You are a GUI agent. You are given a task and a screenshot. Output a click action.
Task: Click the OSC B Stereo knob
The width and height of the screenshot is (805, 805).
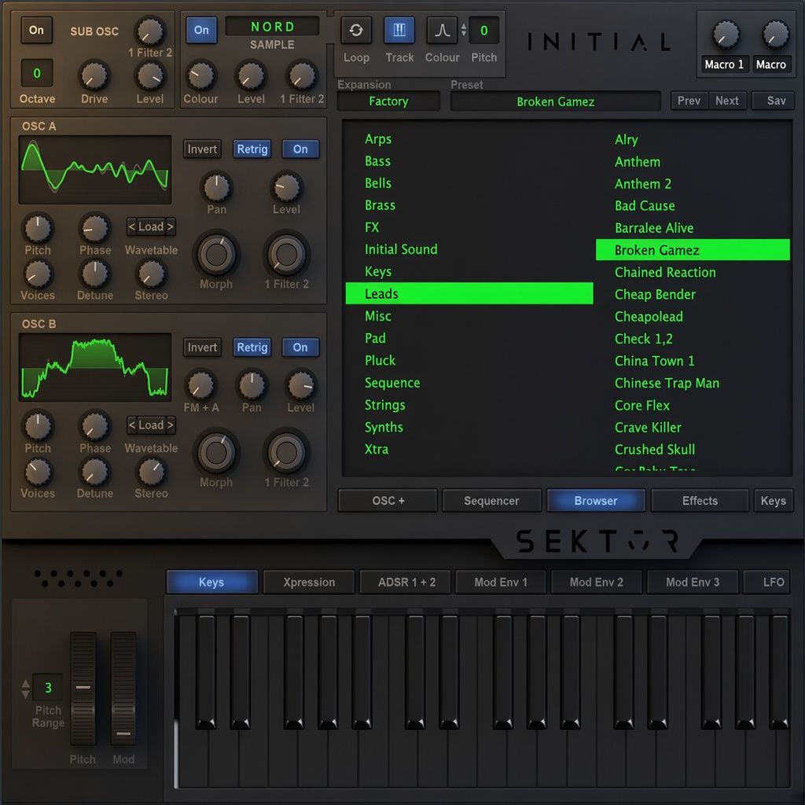(x=151, y=472)
